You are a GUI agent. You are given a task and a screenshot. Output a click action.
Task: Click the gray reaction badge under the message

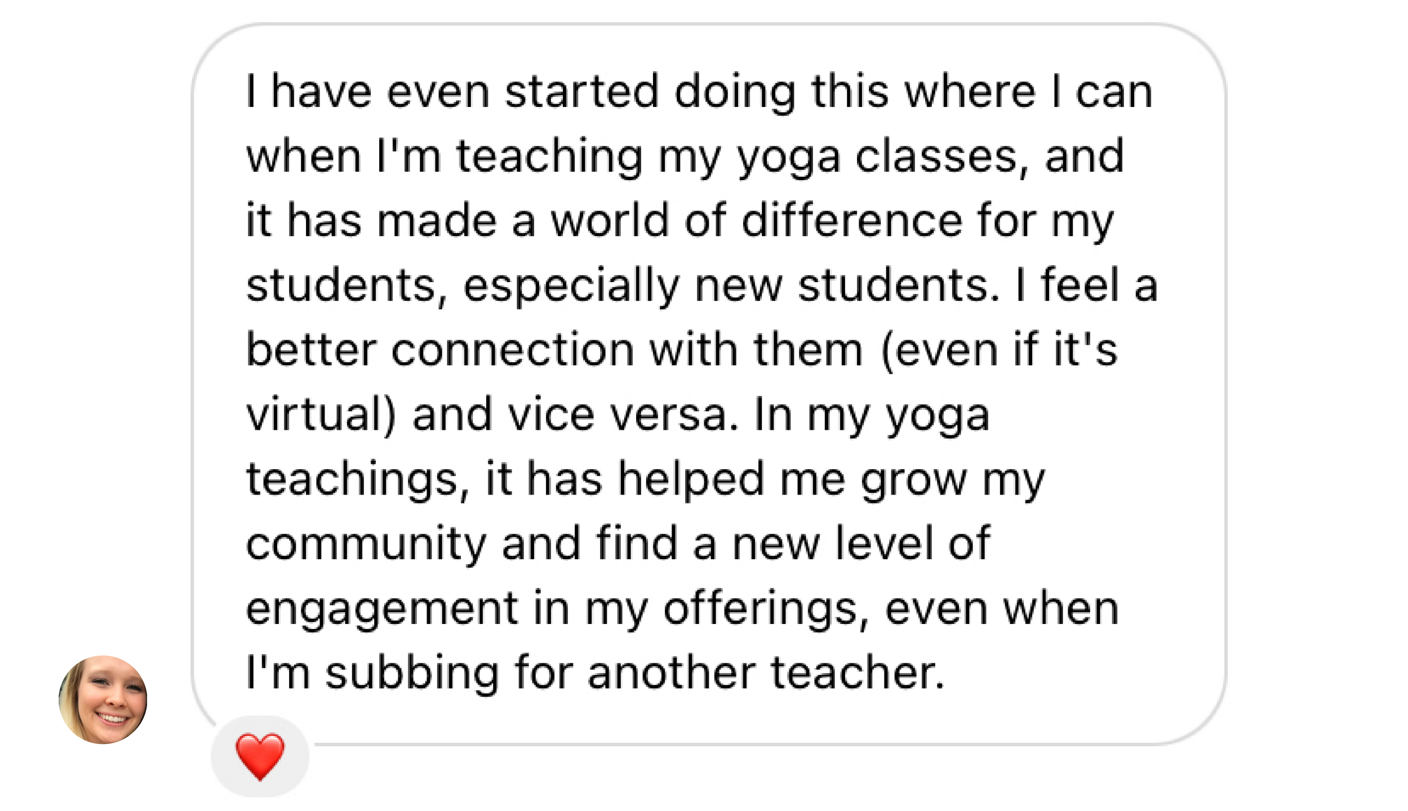(x=260, y=756)
